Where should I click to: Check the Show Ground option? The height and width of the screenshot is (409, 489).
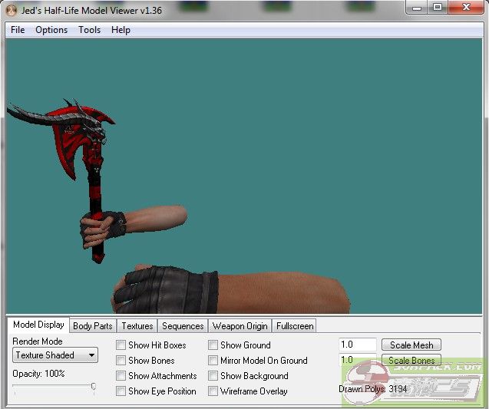[213, 345]
